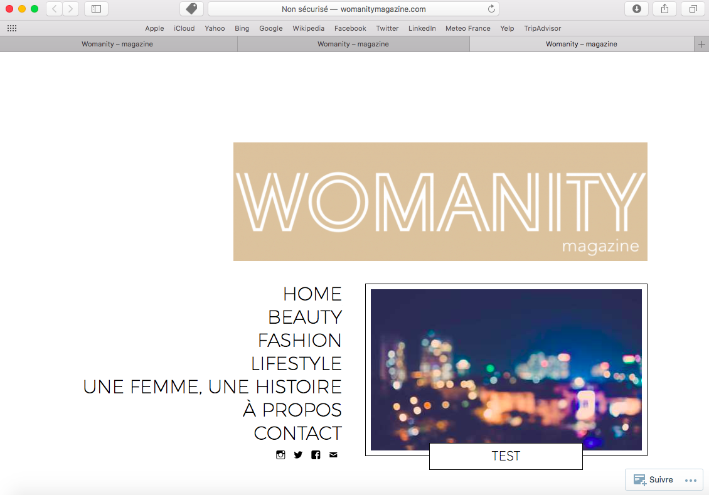This screenshot has height=495, width=709.
Task: Open the Wikipedia bookmark link
Action: (x=308, y=28)
